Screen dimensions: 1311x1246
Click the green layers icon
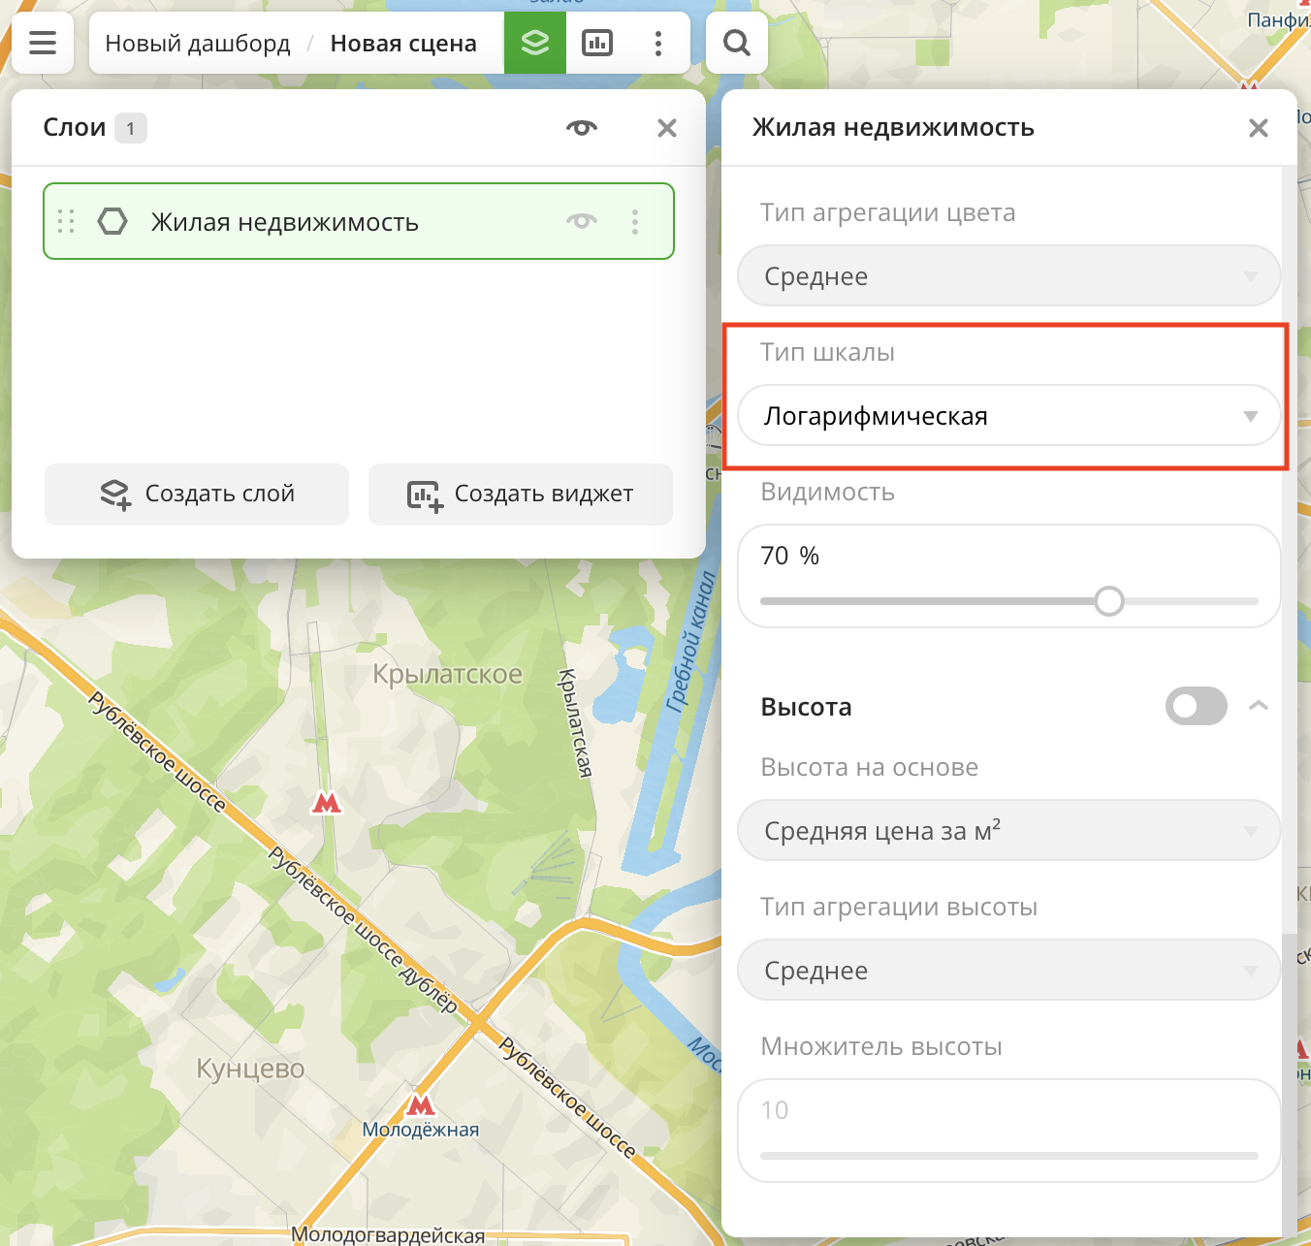[x=534, y=43]
